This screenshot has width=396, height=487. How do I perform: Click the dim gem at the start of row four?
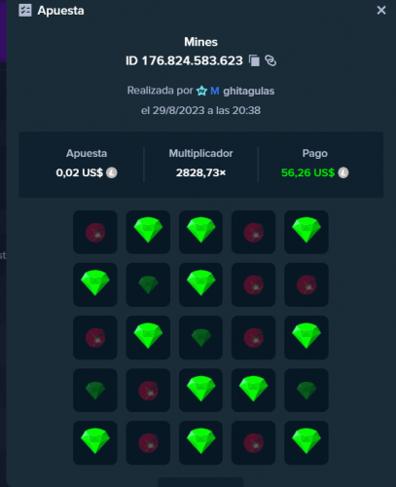(x=95, y=391)
